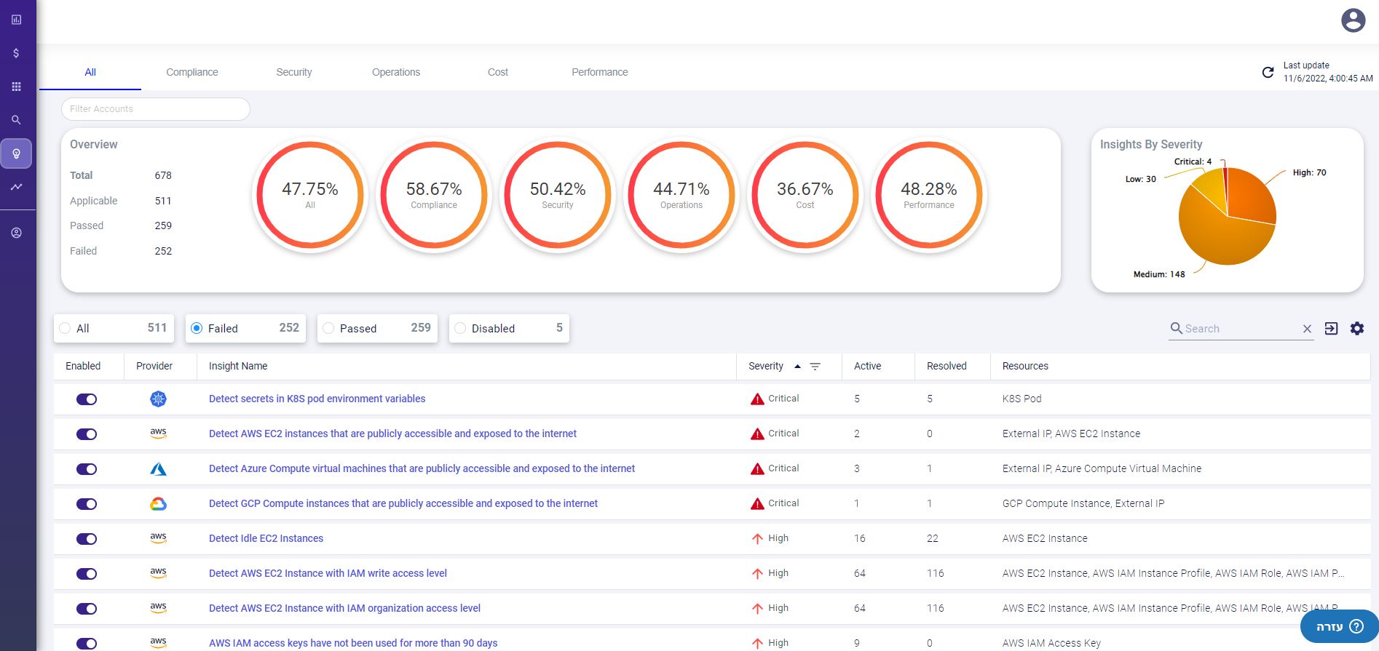Open the grid apps icon in sidebar
Viewport: 1379px width, 651px height.
(x=16, y=87)
